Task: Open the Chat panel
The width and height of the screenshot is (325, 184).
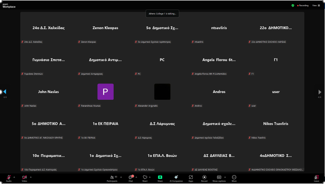Action: click(x=131, y=178)
